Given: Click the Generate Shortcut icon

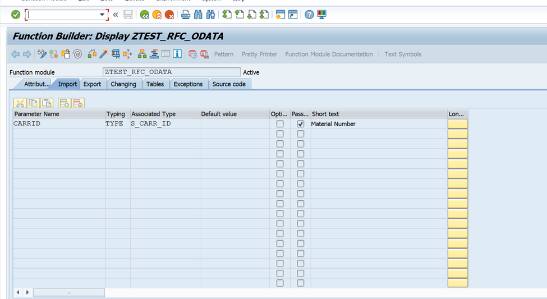Looking at the screenshot, I should pos(293,15).
